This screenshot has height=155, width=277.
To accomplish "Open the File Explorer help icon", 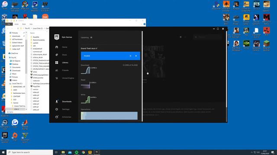I will [x=145, y=24].
